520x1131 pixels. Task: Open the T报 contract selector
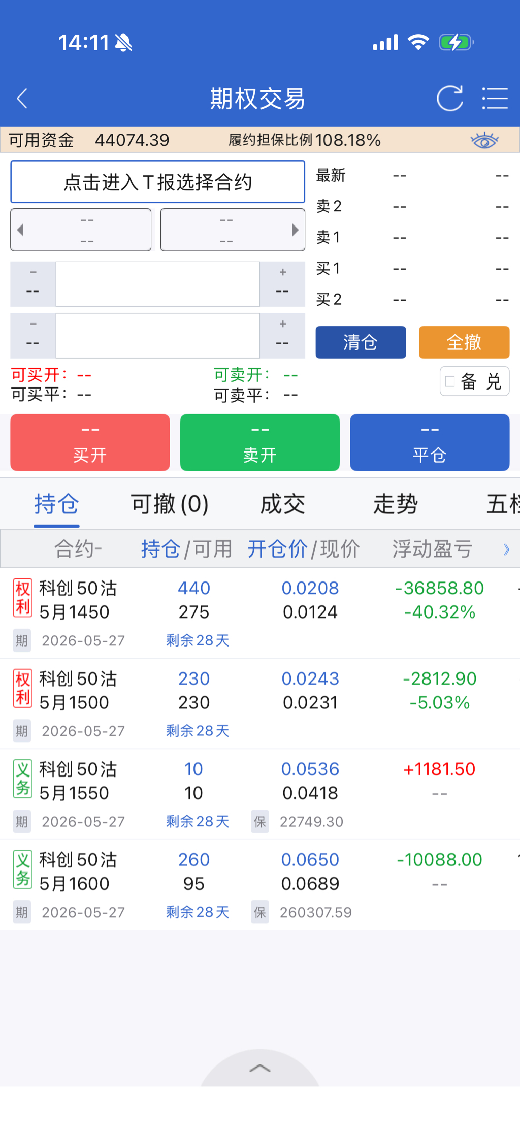157,182
